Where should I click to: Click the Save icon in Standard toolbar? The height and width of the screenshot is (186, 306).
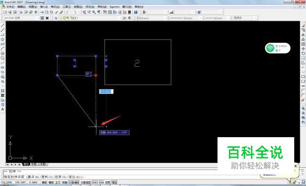tap(15, 12)
